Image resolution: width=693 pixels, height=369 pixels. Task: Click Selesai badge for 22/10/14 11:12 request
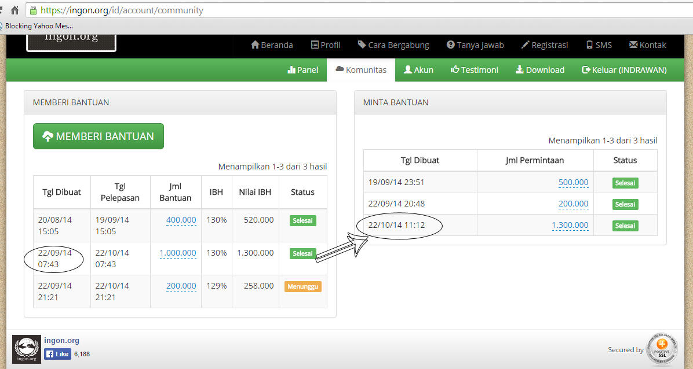click(x=625, y=226)
